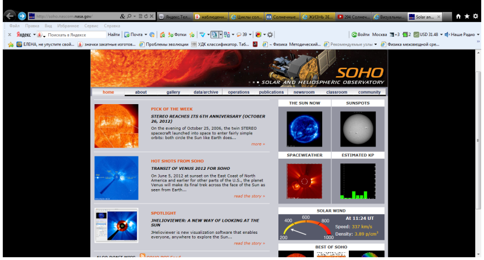
Task: Click the search magnifier in address bar
Action: click(x=129, y=16)
